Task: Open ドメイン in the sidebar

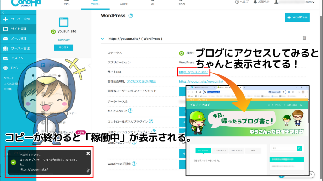Action: click(x=18, y=58)
